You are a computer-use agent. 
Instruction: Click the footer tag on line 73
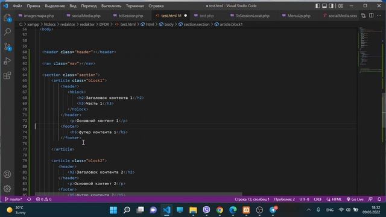point(70,127)
